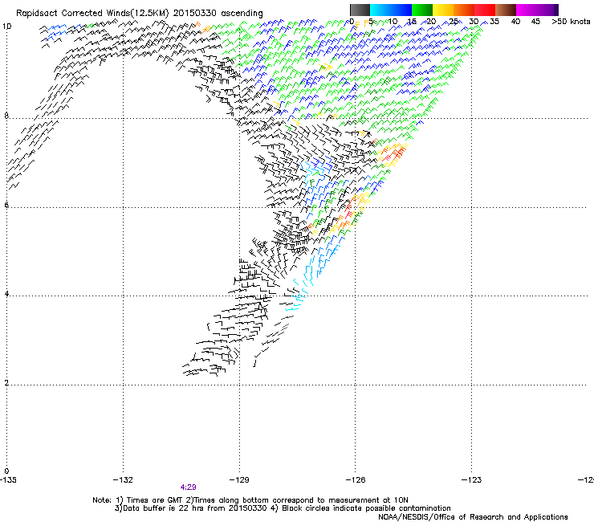This screenshot has height=522, width=594.
Task: Click the longitude label '-132'
Action: click(x=123, y=480)
